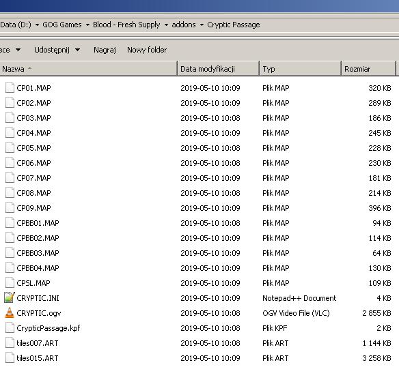Select the CrypticPassage.kpf file name
Viewport: 399px width, 367px height.
(49, 328)
